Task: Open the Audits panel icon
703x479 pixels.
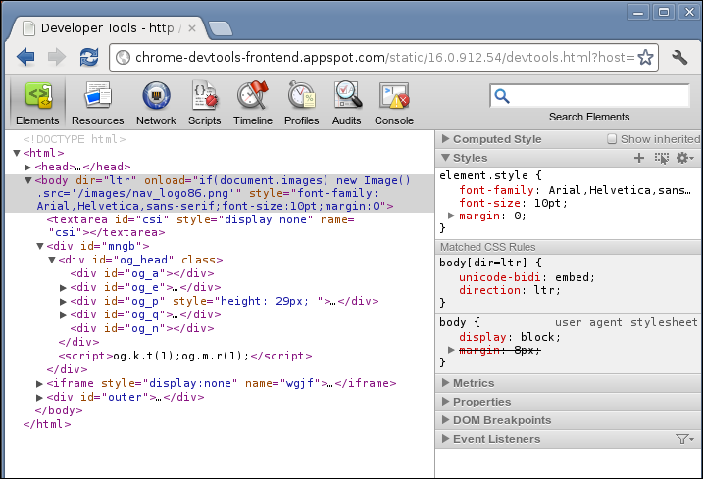Action: pos(346,103)
